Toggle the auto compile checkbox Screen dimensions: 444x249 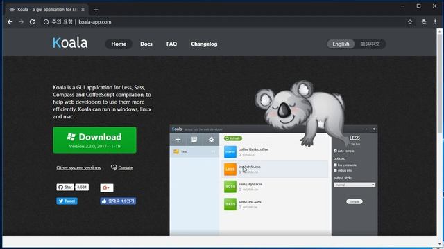point(335,151)
